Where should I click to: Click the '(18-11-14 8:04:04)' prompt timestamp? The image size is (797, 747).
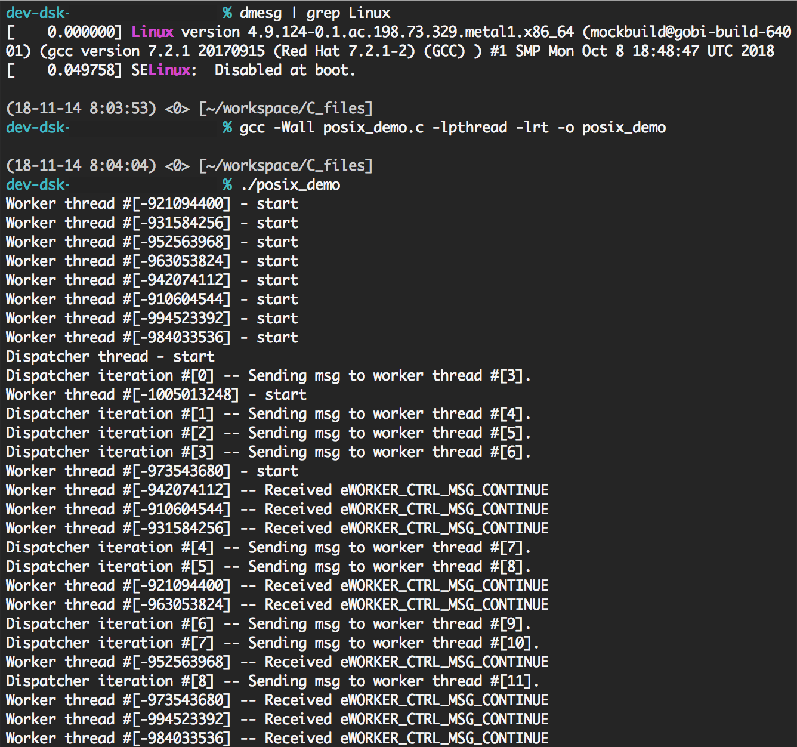click(x=81, y=165)
